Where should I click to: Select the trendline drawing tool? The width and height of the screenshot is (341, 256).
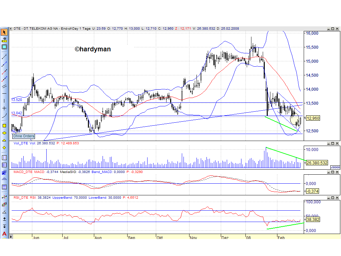pos(5,56)
